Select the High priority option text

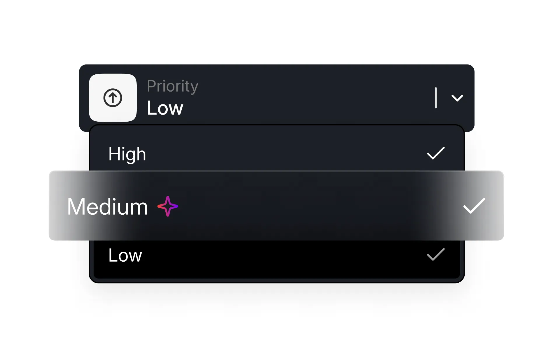(127, 154)
